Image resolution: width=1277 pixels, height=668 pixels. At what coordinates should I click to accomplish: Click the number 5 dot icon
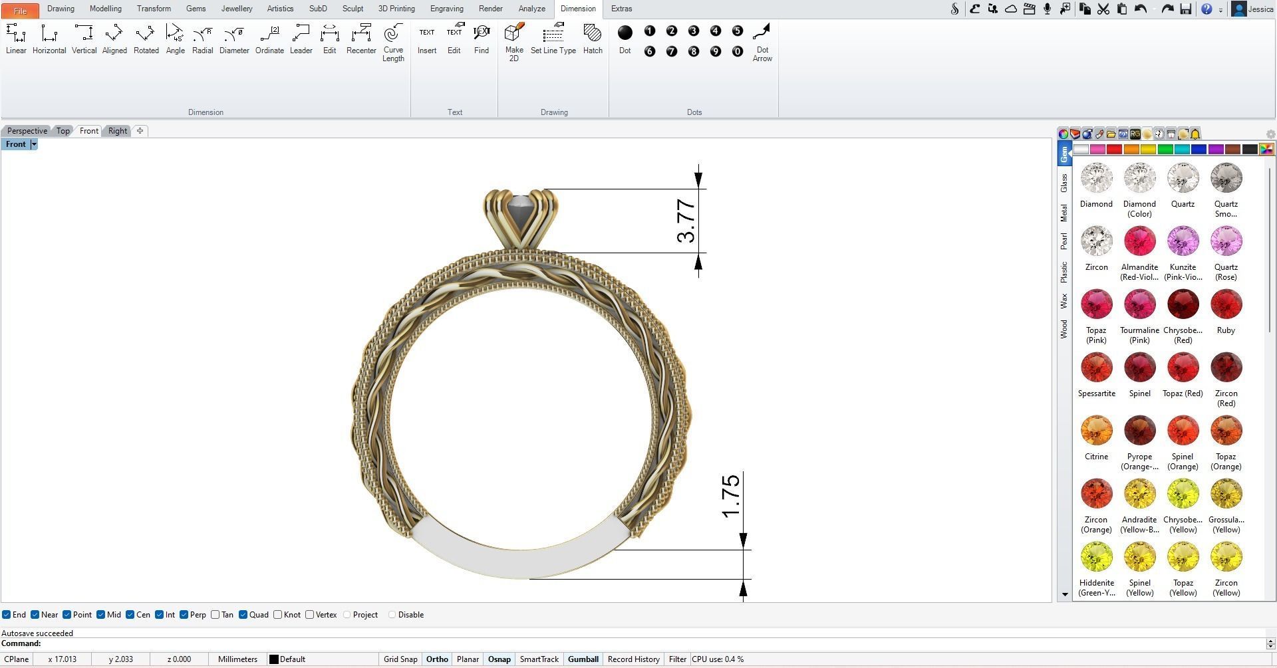737,31
